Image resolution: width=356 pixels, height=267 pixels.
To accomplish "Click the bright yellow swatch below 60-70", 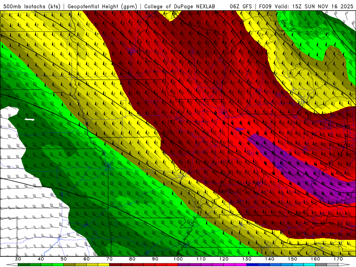I will coord(104,265).
